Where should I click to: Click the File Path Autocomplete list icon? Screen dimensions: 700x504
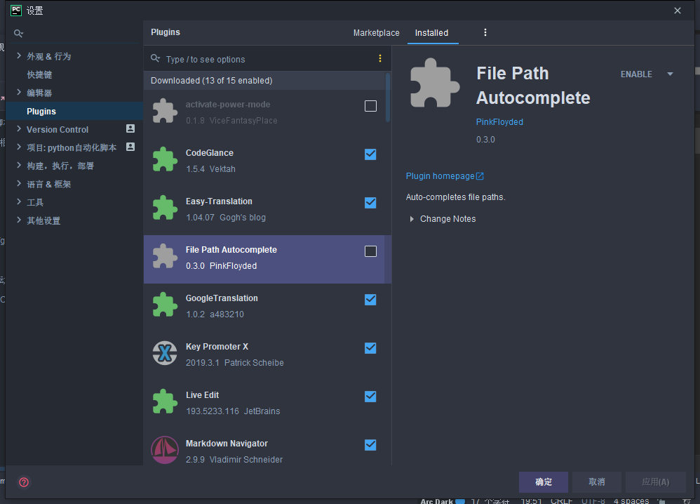(x=165, y=256)
